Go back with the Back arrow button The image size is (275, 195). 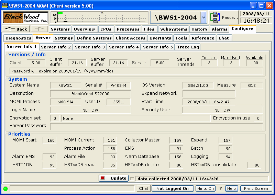coord(16,29)
